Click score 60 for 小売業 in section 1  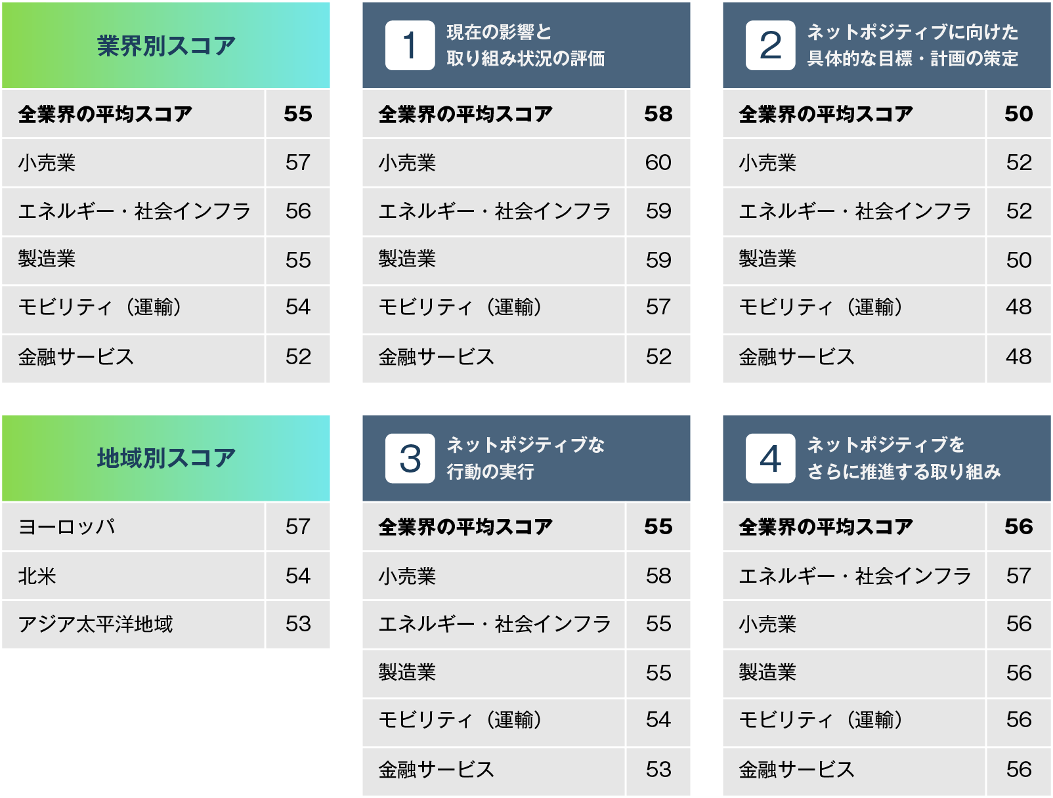pos(658,162)
